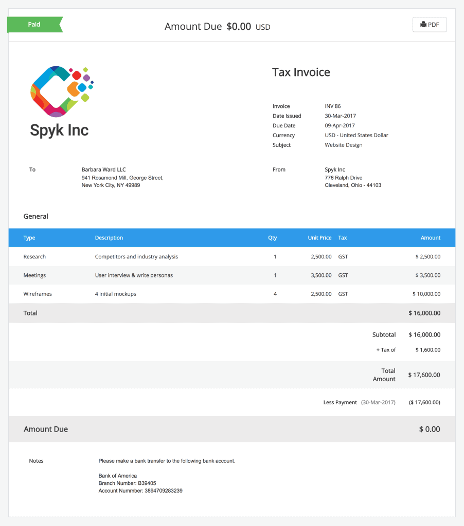
Task: Click the Unit Price column header
Action: [x=319, y=238]
